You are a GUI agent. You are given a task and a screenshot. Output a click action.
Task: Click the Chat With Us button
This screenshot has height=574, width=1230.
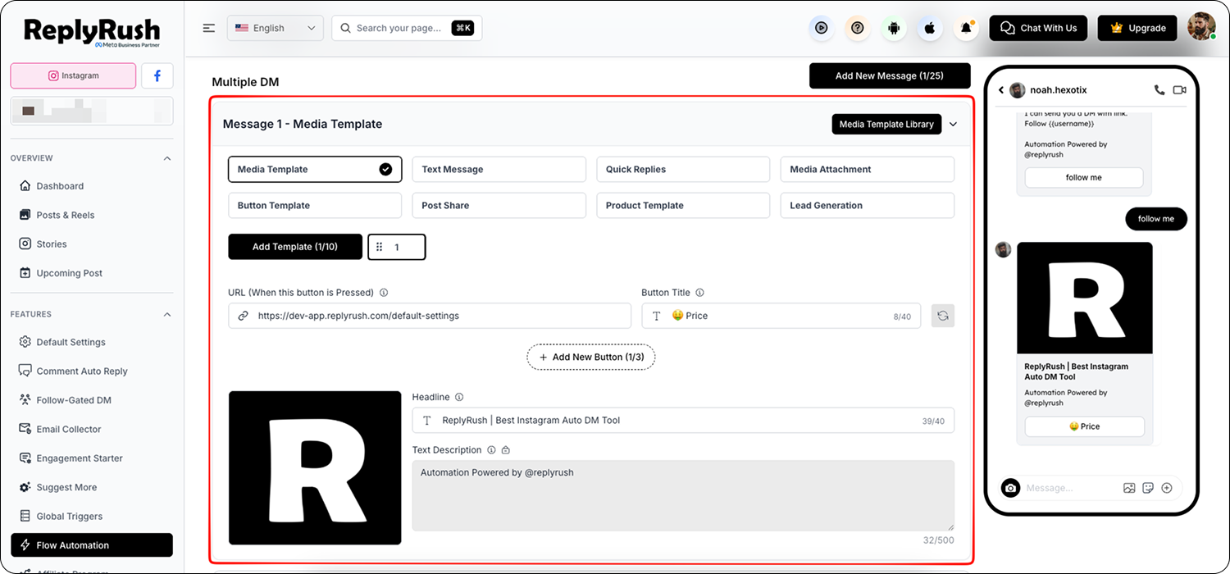[x=1038, y=28]
